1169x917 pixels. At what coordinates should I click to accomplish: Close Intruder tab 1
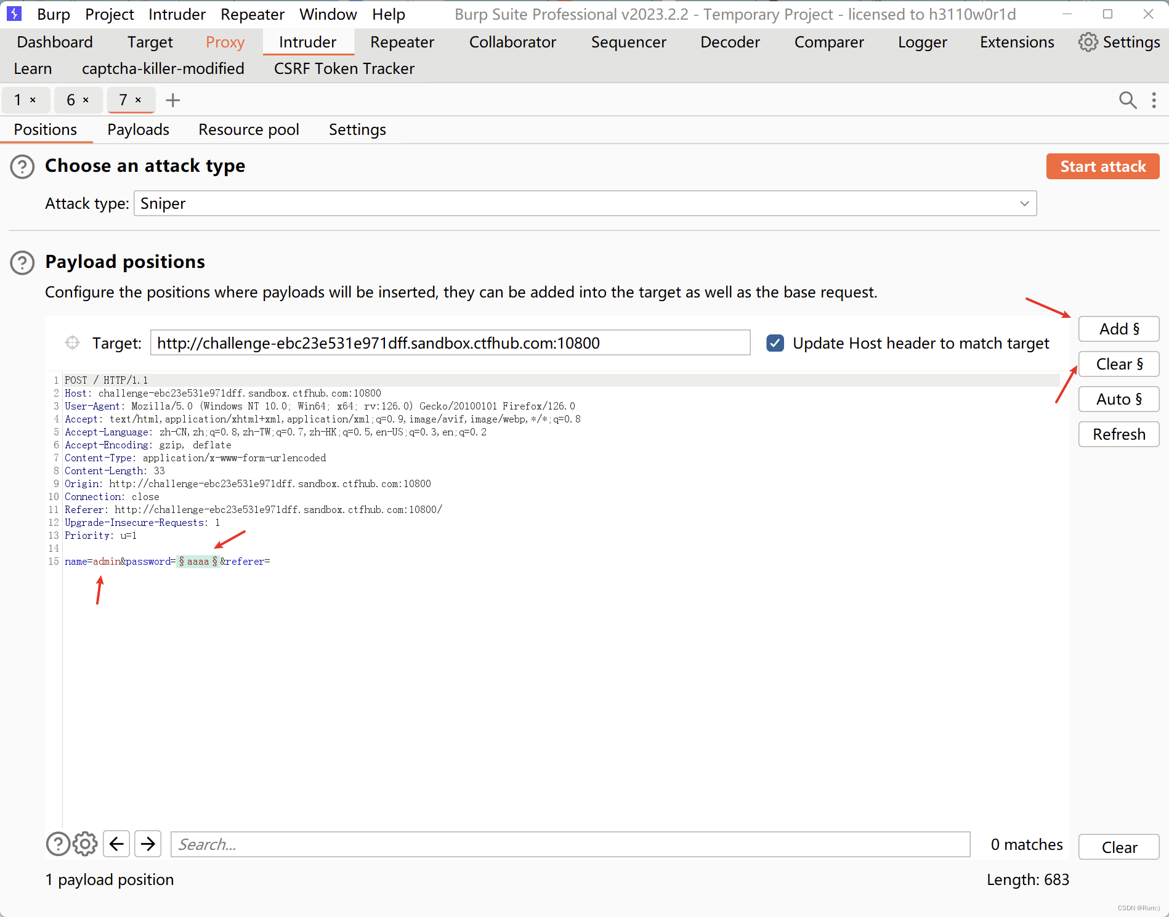[33, 100]
